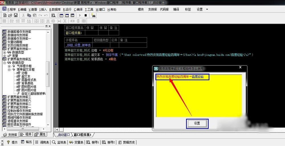Switch to the 程序 panel tab
This screenshot has height=146, width=285.
(26, 134)
